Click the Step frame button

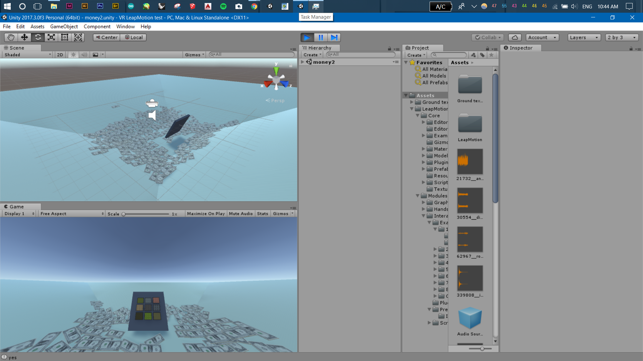[334, 37]
